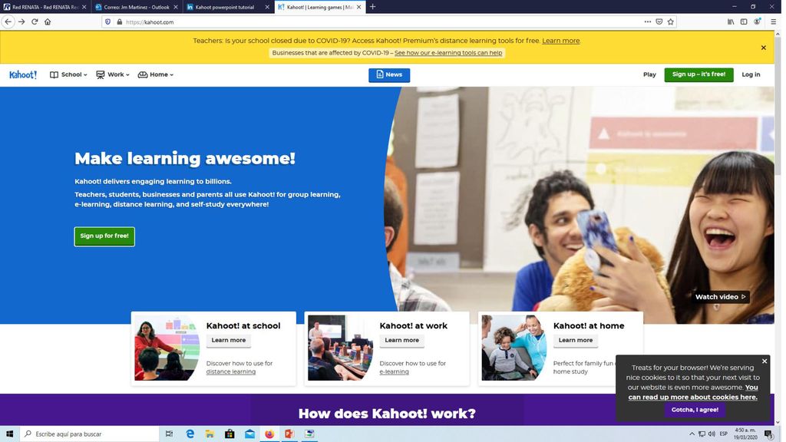The width and height of the screenshot is (786, 442).
Task: Click the Kahoot! at school thumbnail image
Action: point(167,348)
